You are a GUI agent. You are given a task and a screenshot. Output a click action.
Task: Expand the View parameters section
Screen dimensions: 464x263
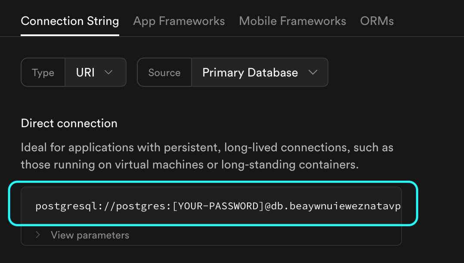point(90,235)
